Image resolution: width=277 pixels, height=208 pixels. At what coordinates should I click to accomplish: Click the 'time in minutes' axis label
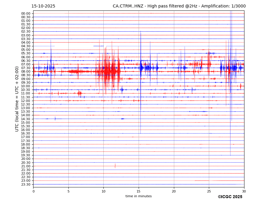click(x=138, y=196)
